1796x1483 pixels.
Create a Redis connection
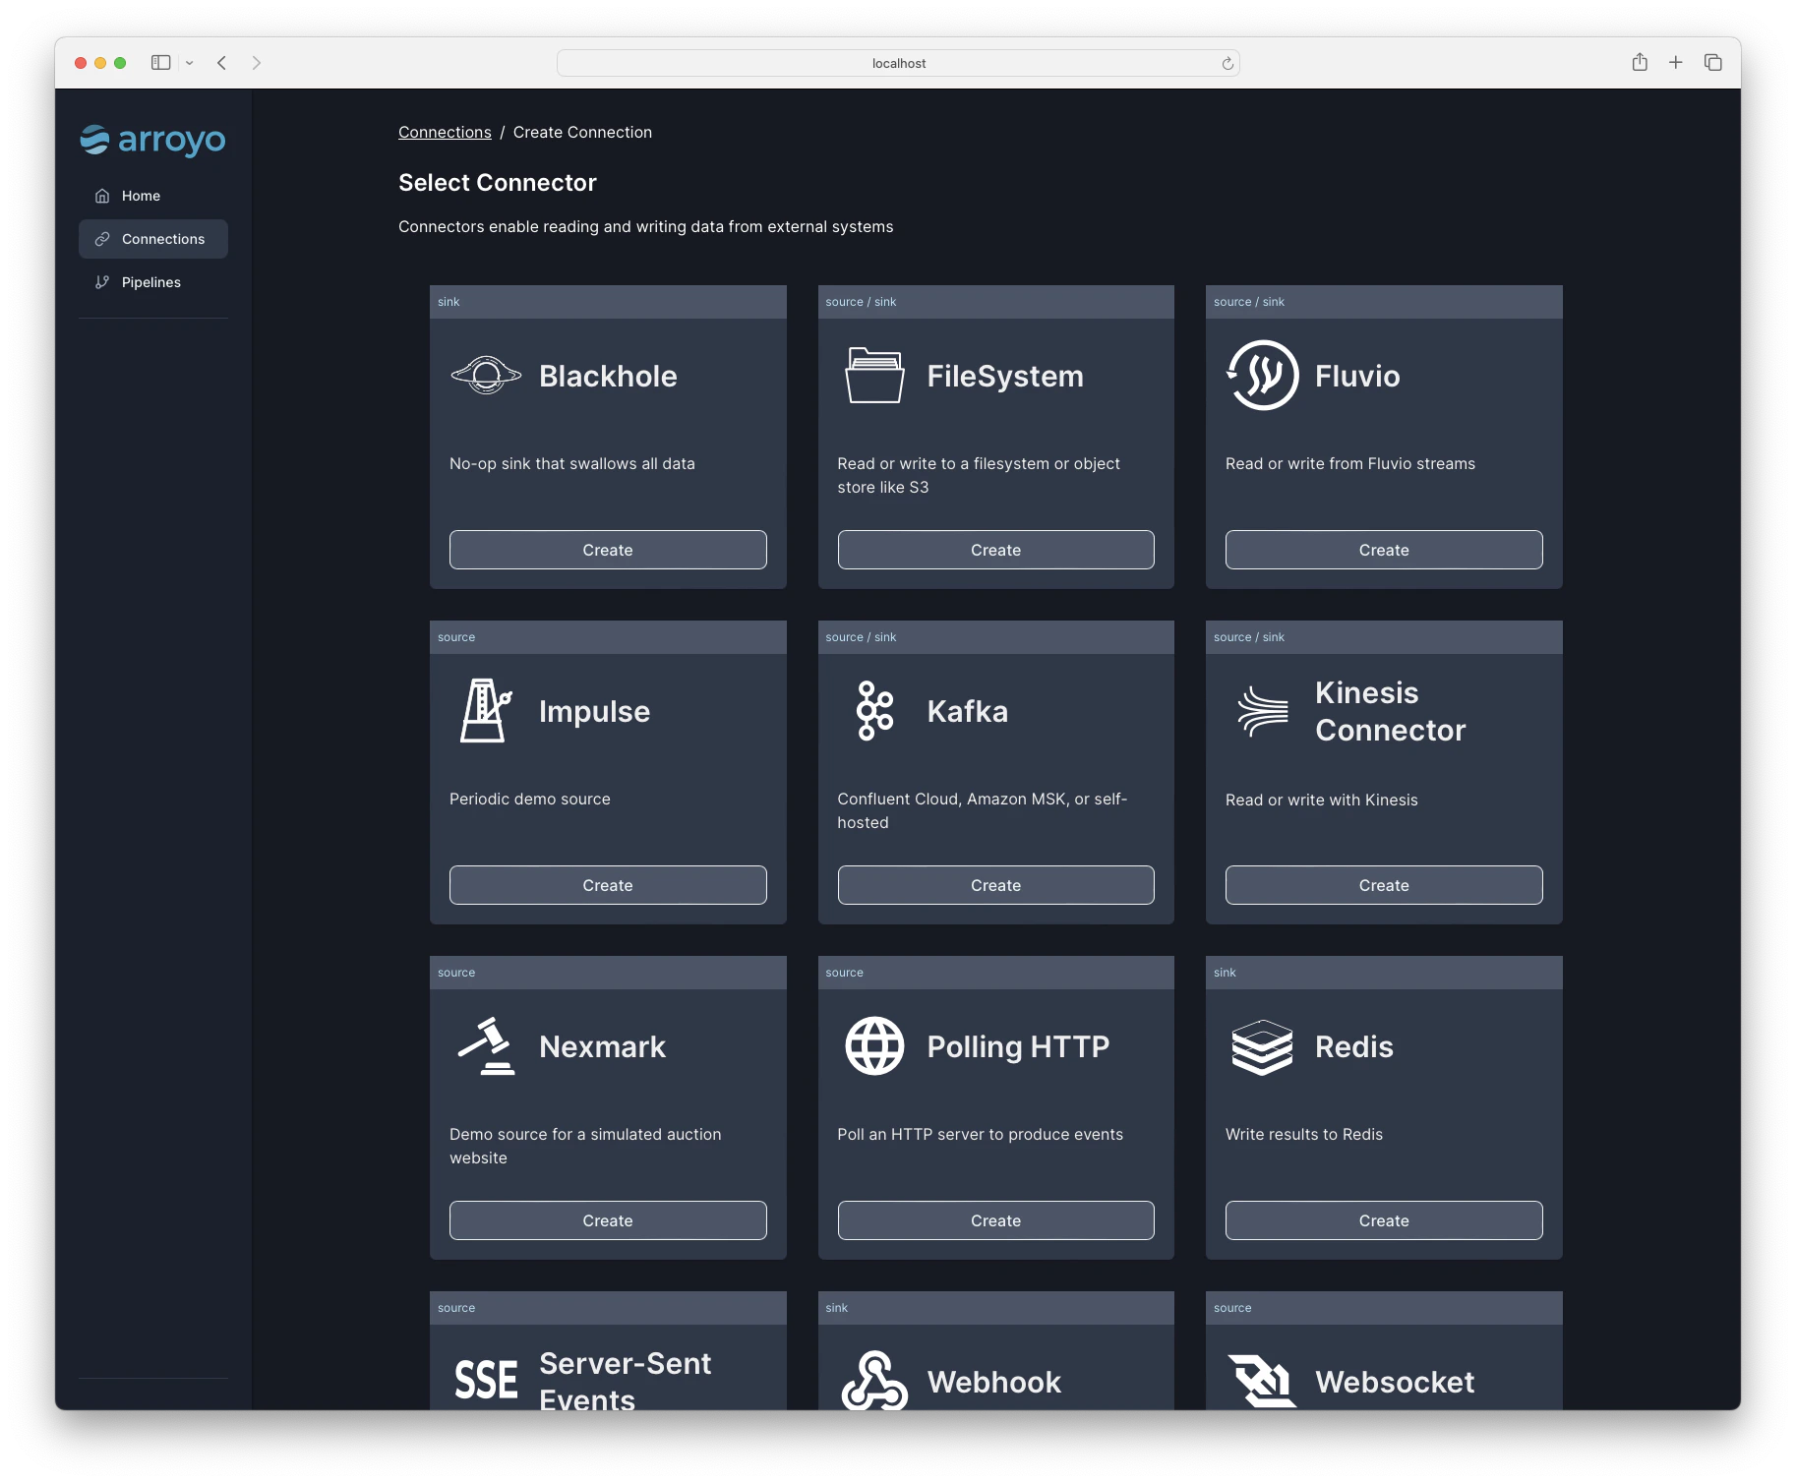(x=1383, y=1220)
